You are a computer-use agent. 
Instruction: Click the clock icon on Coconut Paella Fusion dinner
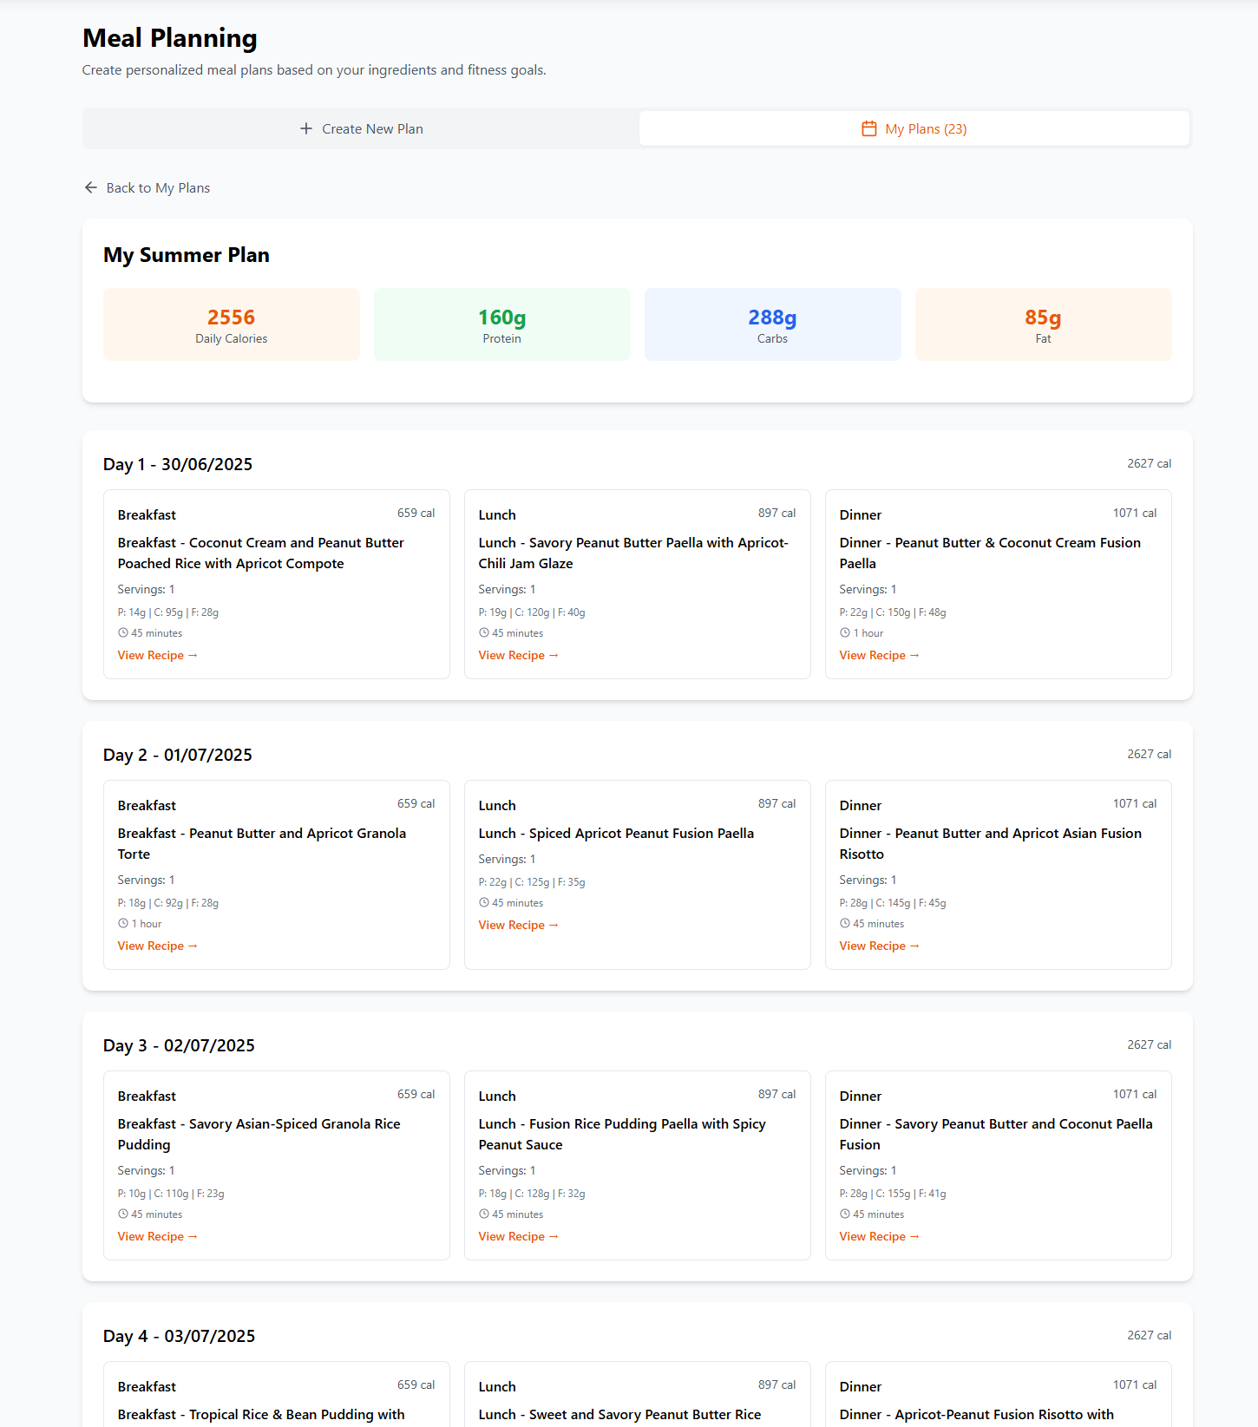(x=845, y=1214)
